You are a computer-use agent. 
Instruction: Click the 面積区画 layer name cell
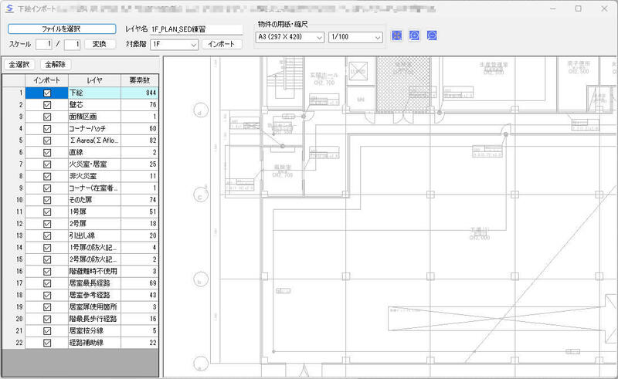point(94,117)
